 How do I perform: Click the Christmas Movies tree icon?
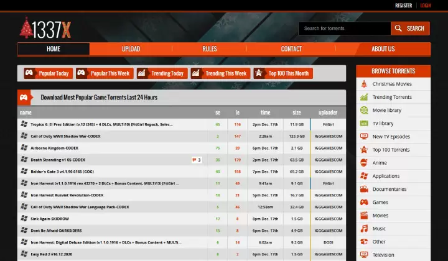click(364, 84)
